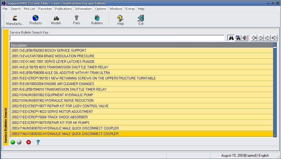Go to next page arrow

pos(268,38)
